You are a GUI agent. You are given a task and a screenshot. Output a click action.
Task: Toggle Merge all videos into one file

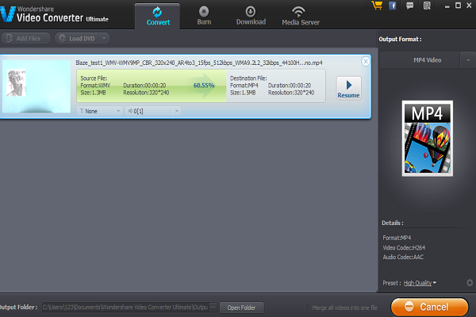[x=308, y=307]
